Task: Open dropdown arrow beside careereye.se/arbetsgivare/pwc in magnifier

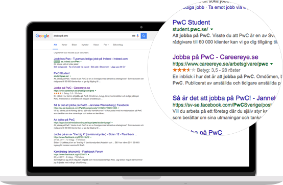Action: [x=271, y=64]
